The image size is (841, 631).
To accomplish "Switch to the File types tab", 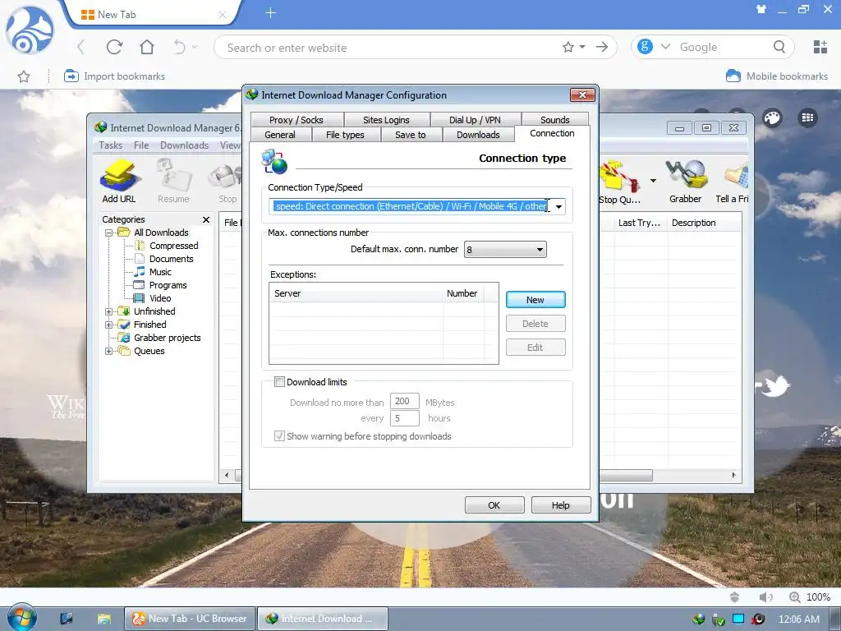I will [x=346, y=135].
